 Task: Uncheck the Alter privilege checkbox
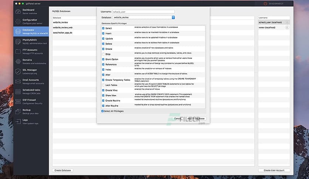[x=103, y=75]
